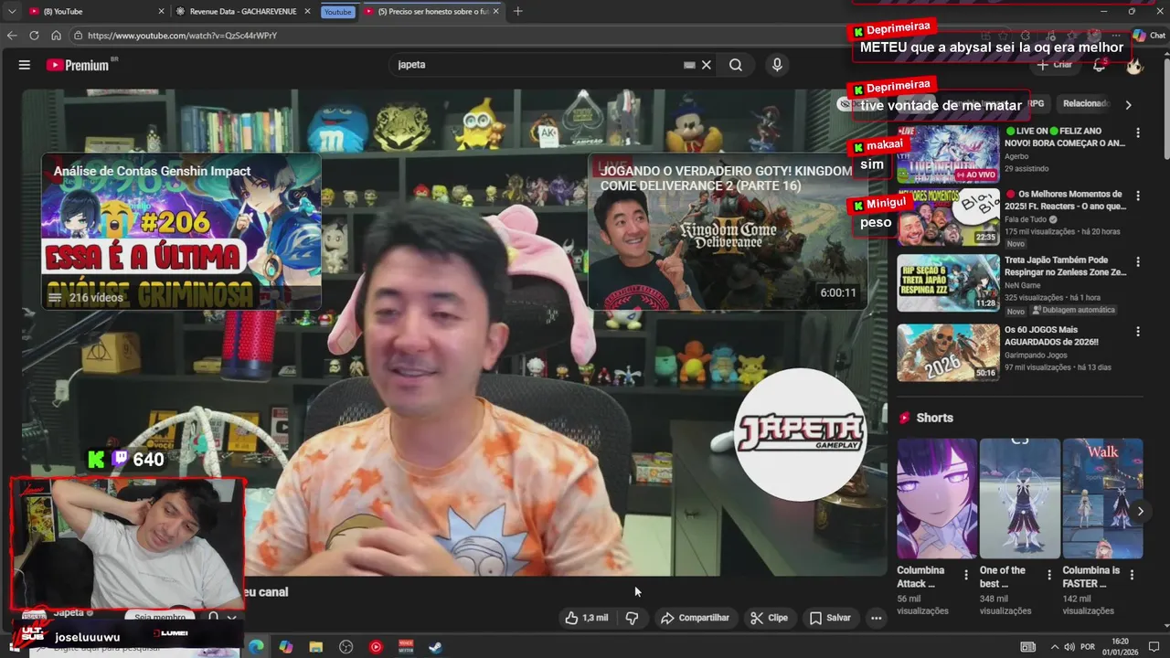Open File Explorer in taskbar
This screenshot has height=658, width=1170.
tap(316, 647)
